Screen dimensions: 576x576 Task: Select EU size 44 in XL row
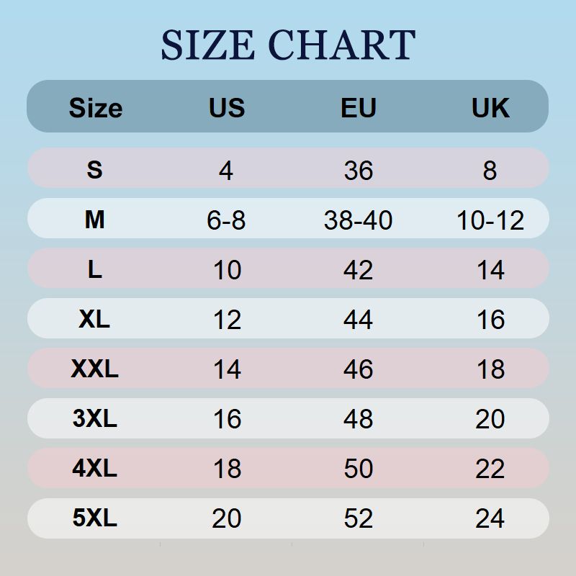(x=358, y=320)
